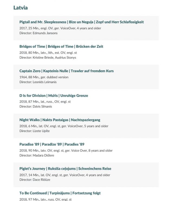Click the Director: Dace Rīdūze line
This screenshot has height=201, width=175.
[x=35, y=180]
